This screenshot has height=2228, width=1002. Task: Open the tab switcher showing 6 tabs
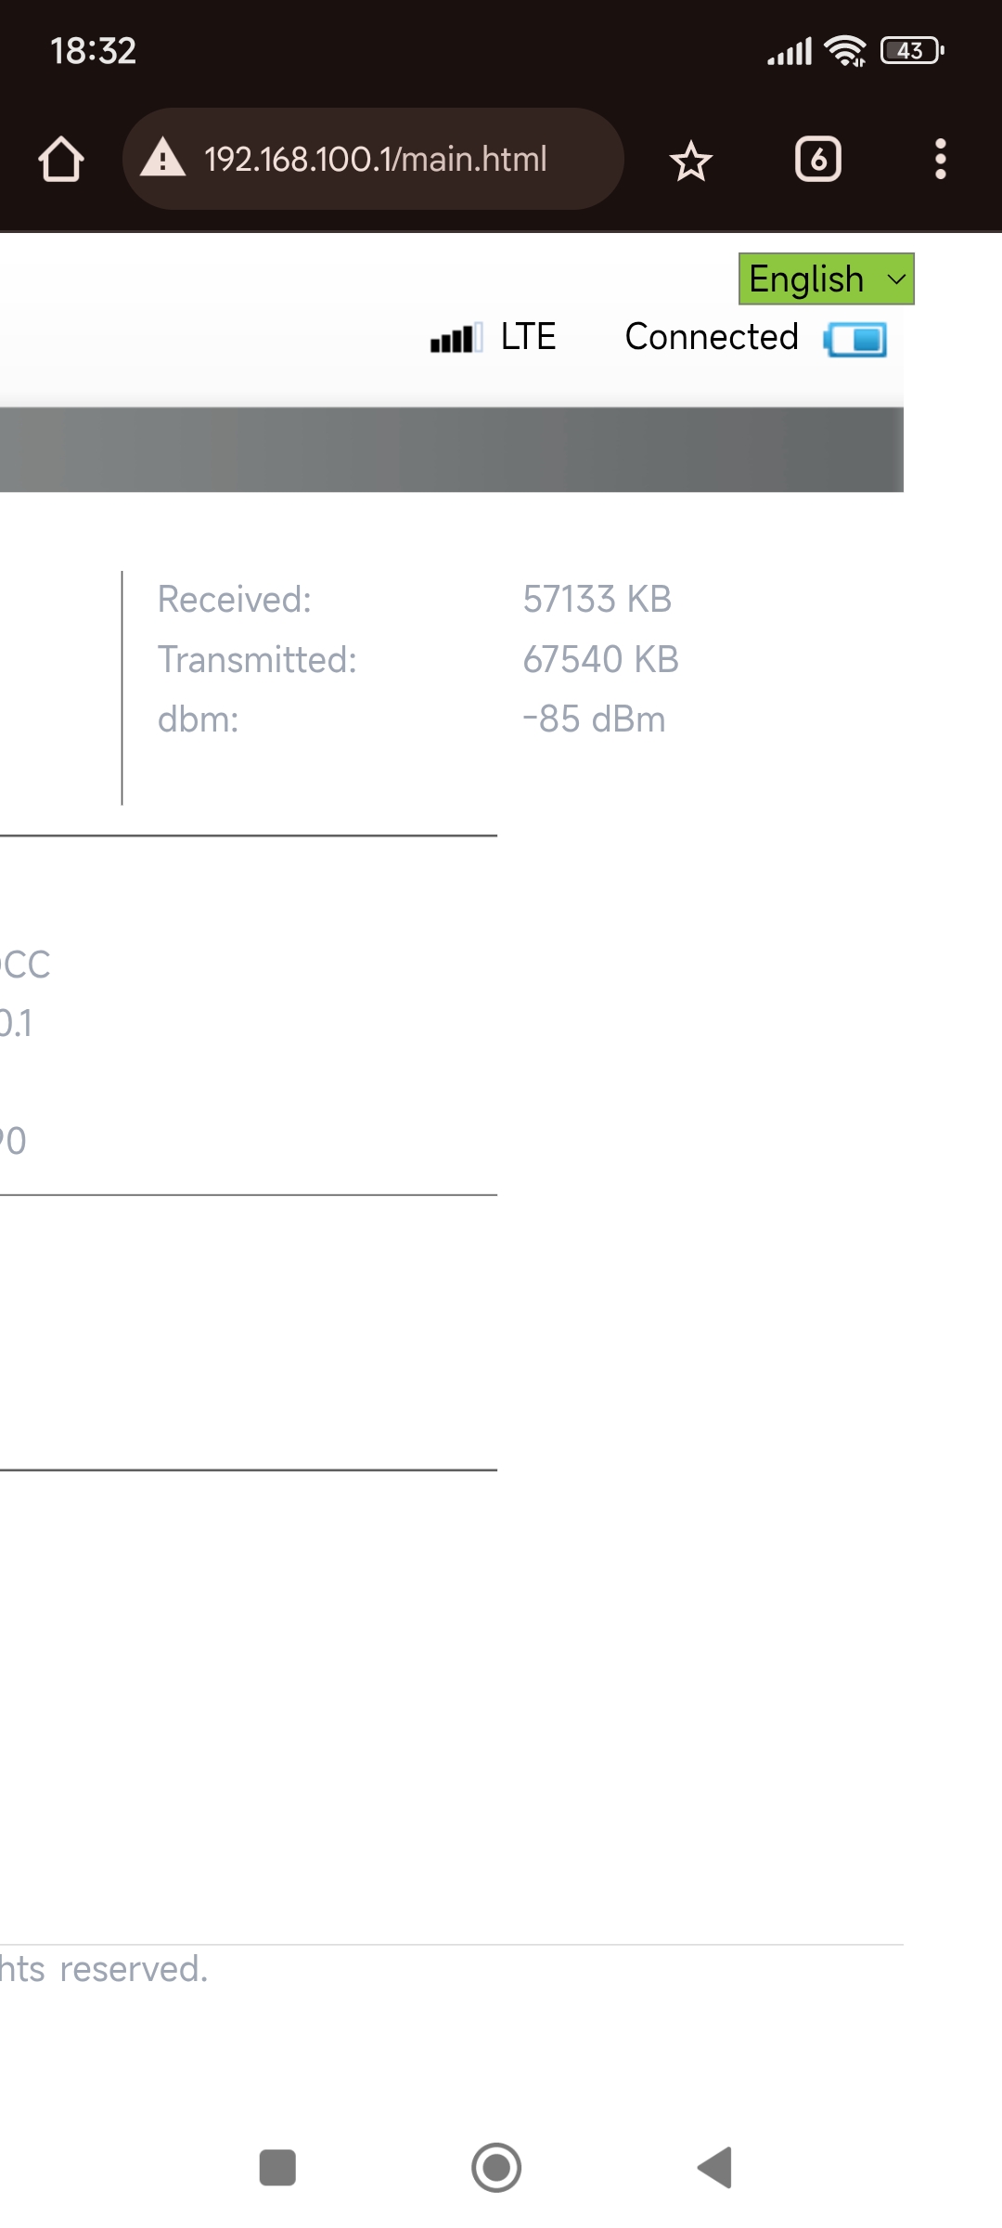[818, 160]
